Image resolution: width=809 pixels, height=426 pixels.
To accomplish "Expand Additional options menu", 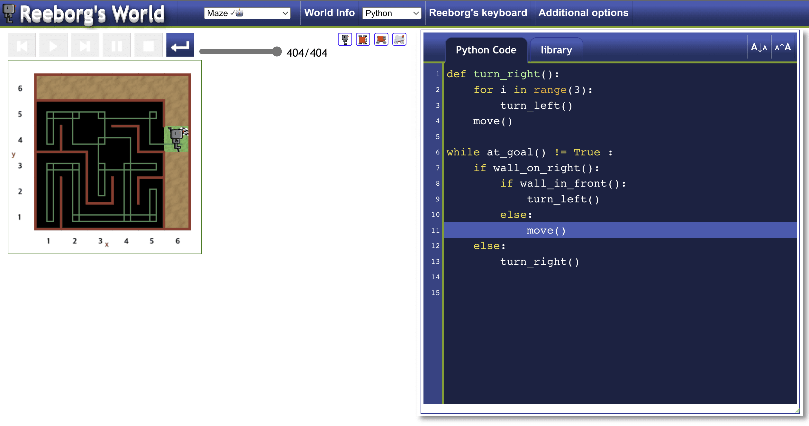I will click(x=583, y=13).
